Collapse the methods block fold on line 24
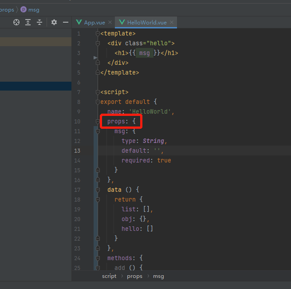 point(98,258)
